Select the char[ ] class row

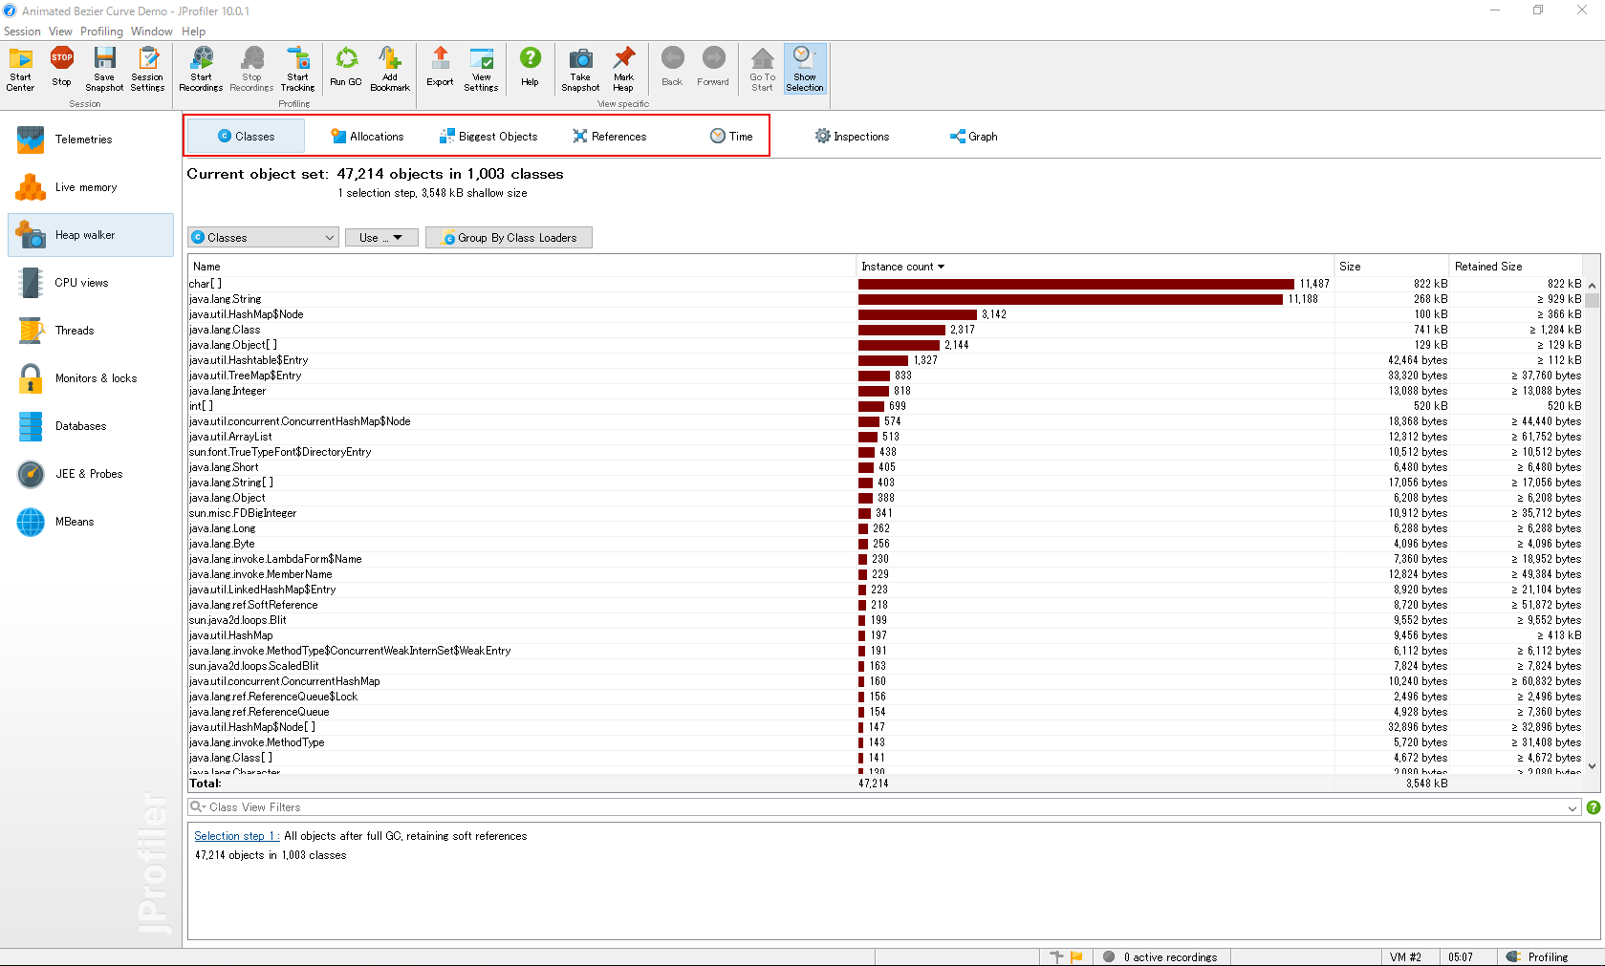pyautogui.click(x=885, y=284)
